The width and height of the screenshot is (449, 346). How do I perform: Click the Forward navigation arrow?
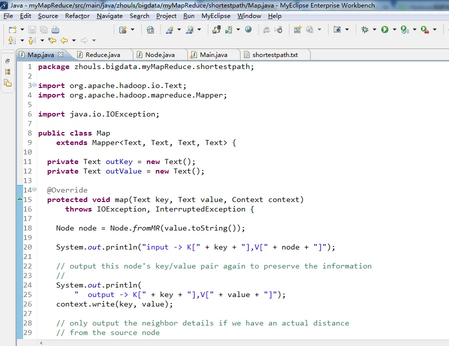click(x=84, y=40)
